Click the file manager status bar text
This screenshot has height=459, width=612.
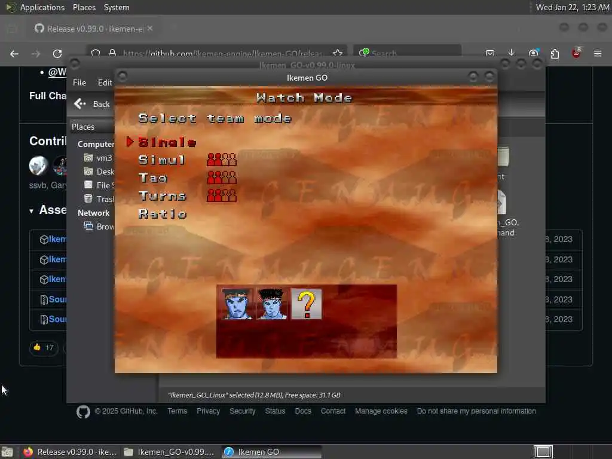coord(254,395)
